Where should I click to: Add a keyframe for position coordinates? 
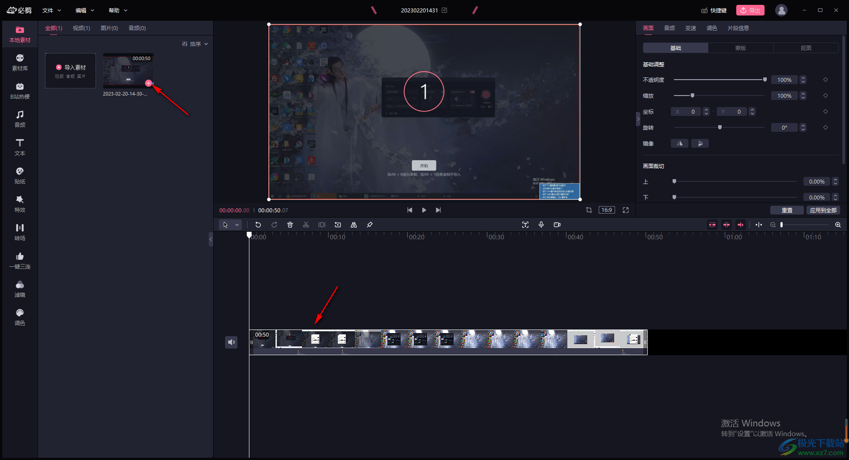click(x=826, y=111)
